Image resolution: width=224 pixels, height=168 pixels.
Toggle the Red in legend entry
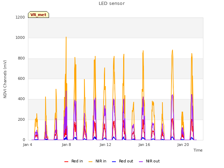73,161
